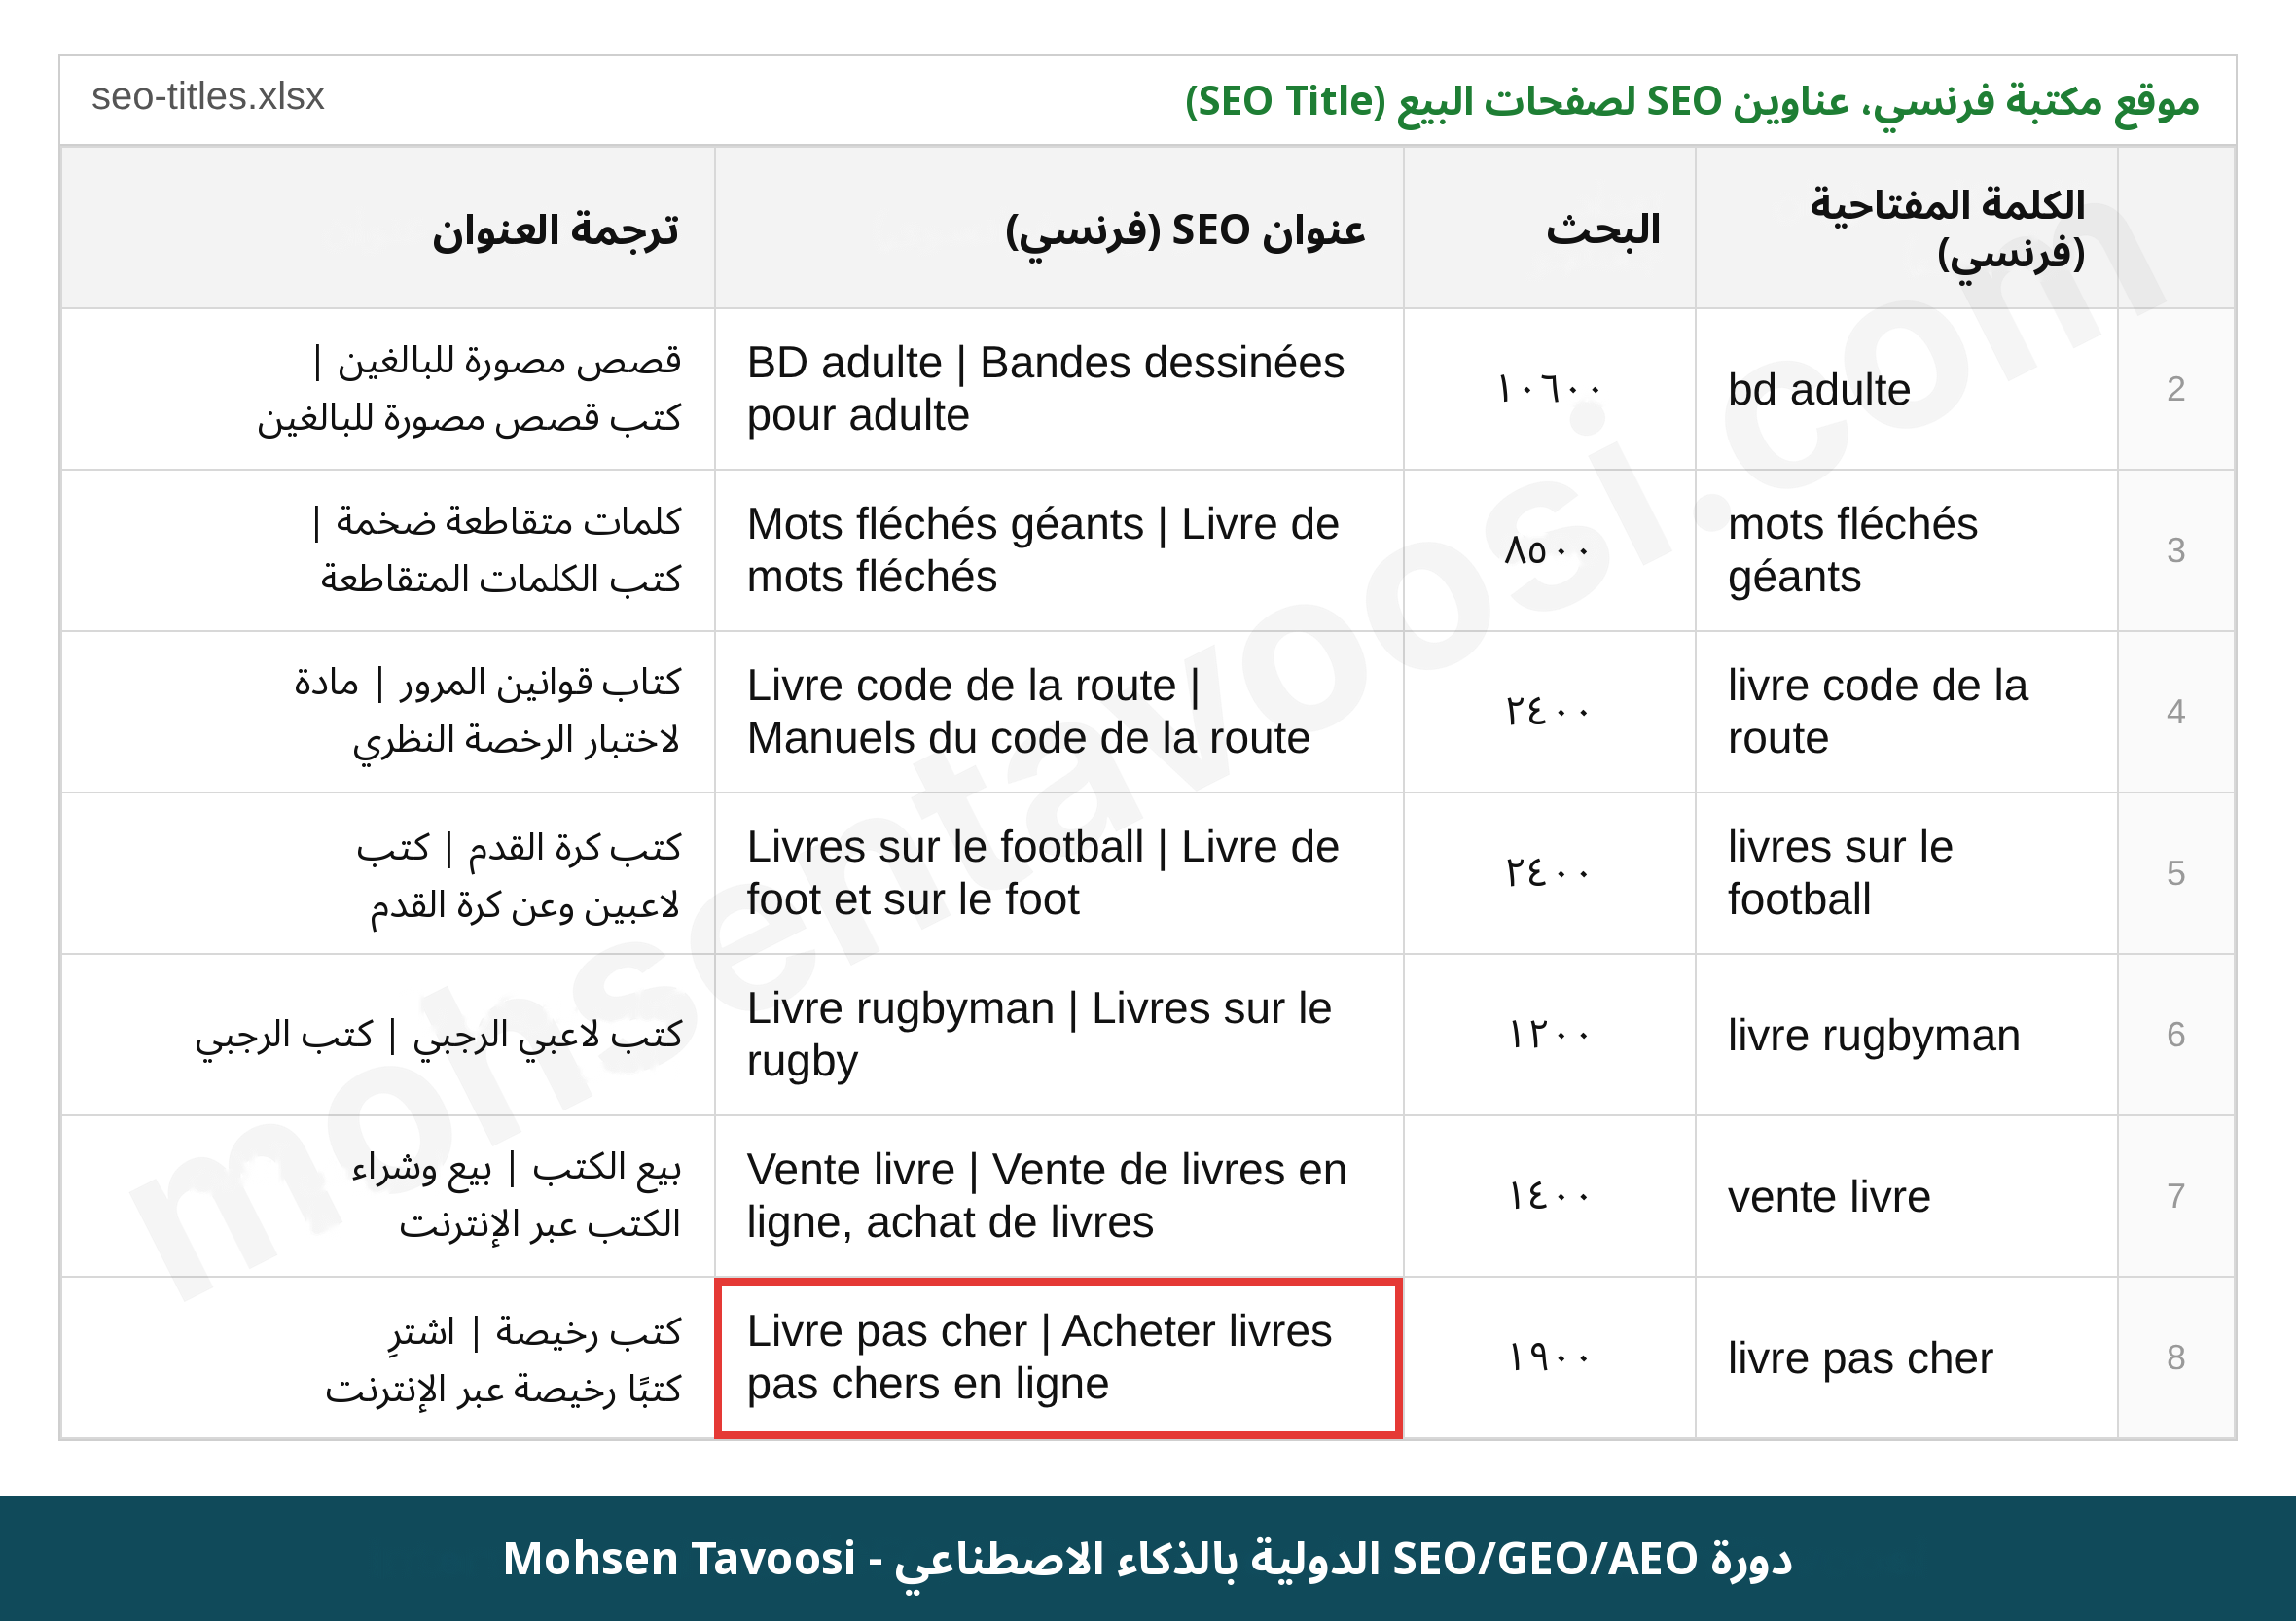Click the 'Vente livre | Vente de livres en ligne' cell
The height and width of the screenshot is (1621, 2296).
click(x=1059, y=1195)
